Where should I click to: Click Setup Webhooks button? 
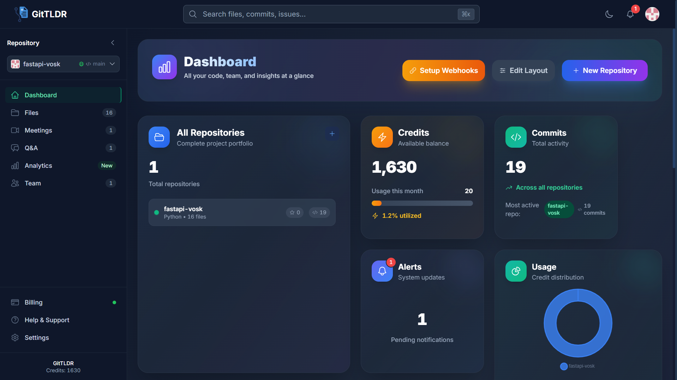443,71
